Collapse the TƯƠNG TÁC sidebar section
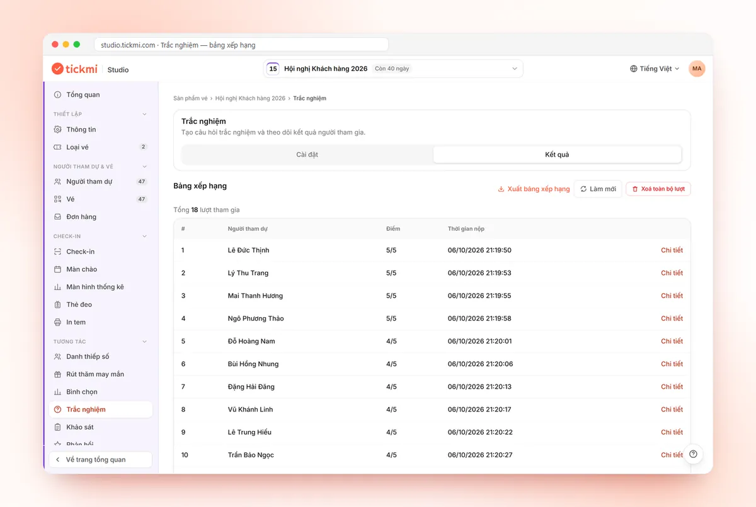The height and width of the screenshot is (507, 756). (x=144, y=342)
